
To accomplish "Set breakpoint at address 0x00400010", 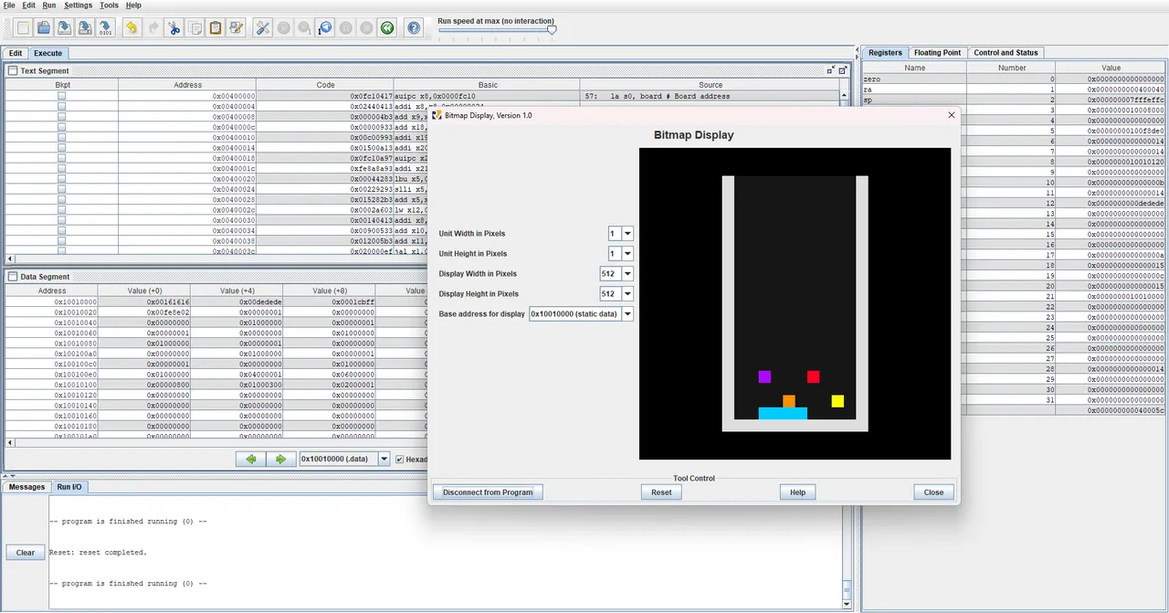I will pyautogui.click(x=62, y=137).
